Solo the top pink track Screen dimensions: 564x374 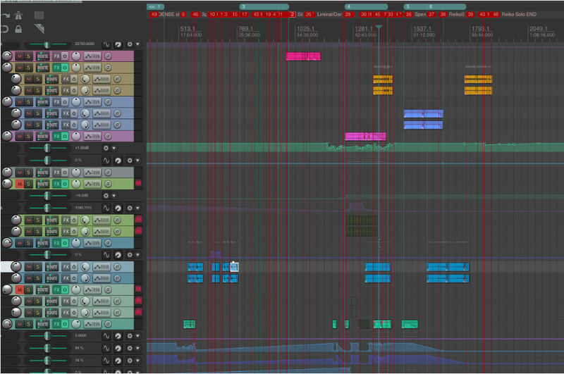[x=28, y=56]
